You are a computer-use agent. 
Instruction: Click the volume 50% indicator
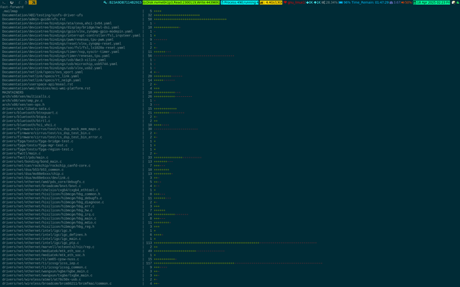coord(407,2)
